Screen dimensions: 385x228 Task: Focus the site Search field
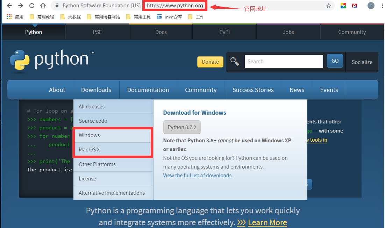(x=284, y=61)
